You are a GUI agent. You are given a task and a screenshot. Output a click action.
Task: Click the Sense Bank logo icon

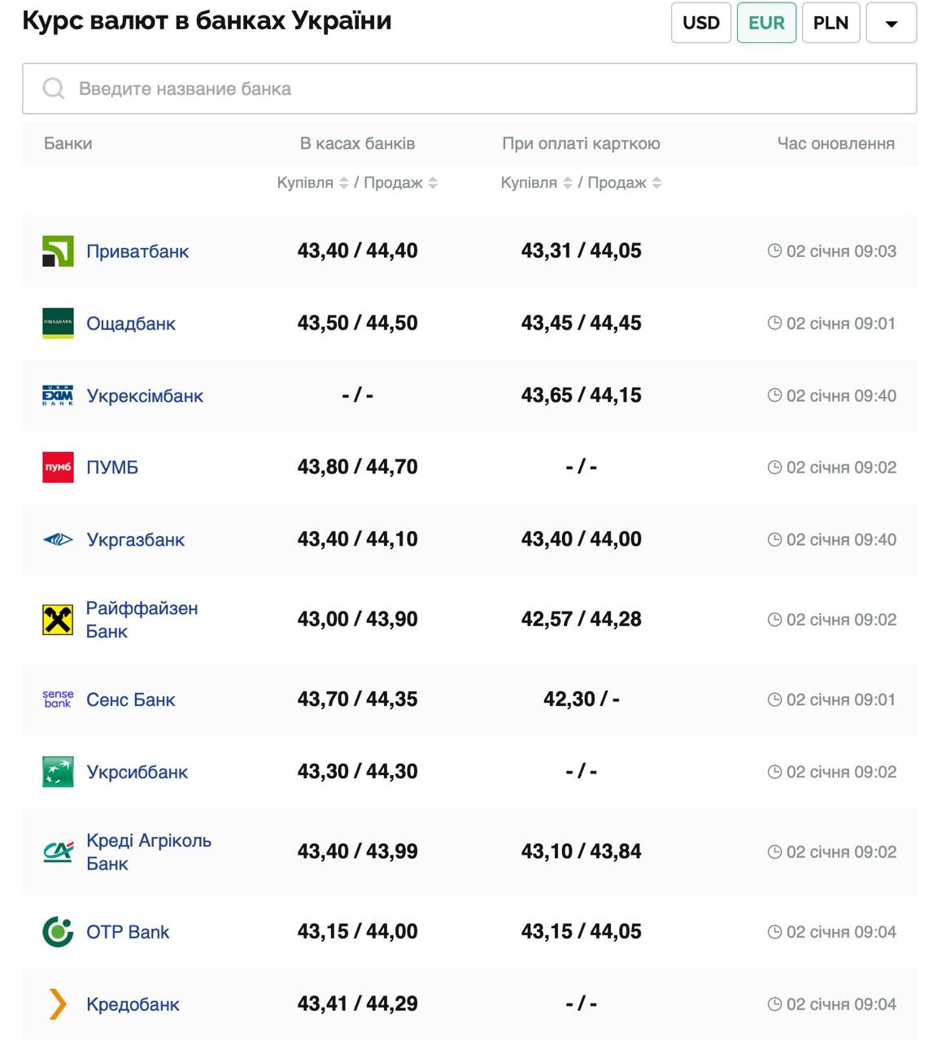click(58, 699)
